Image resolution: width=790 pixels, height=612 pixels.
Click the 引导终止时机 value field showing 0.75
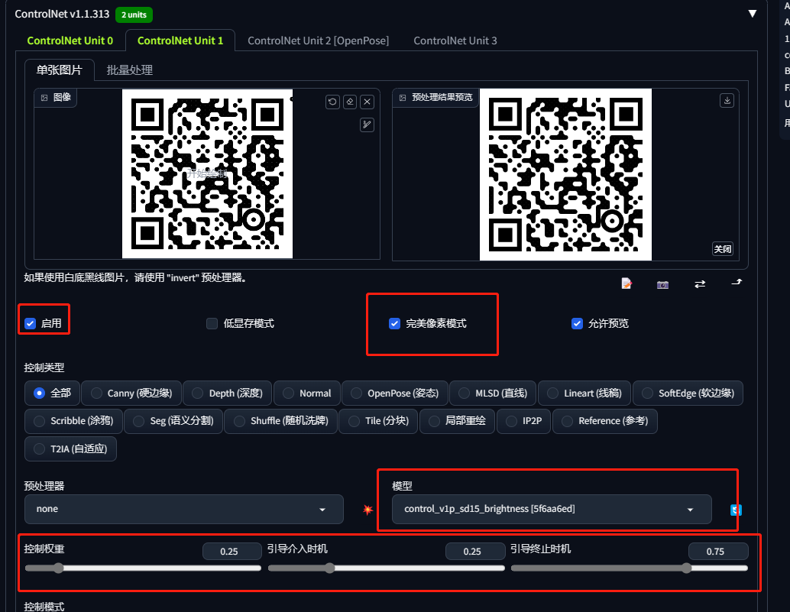coord(718,552)
